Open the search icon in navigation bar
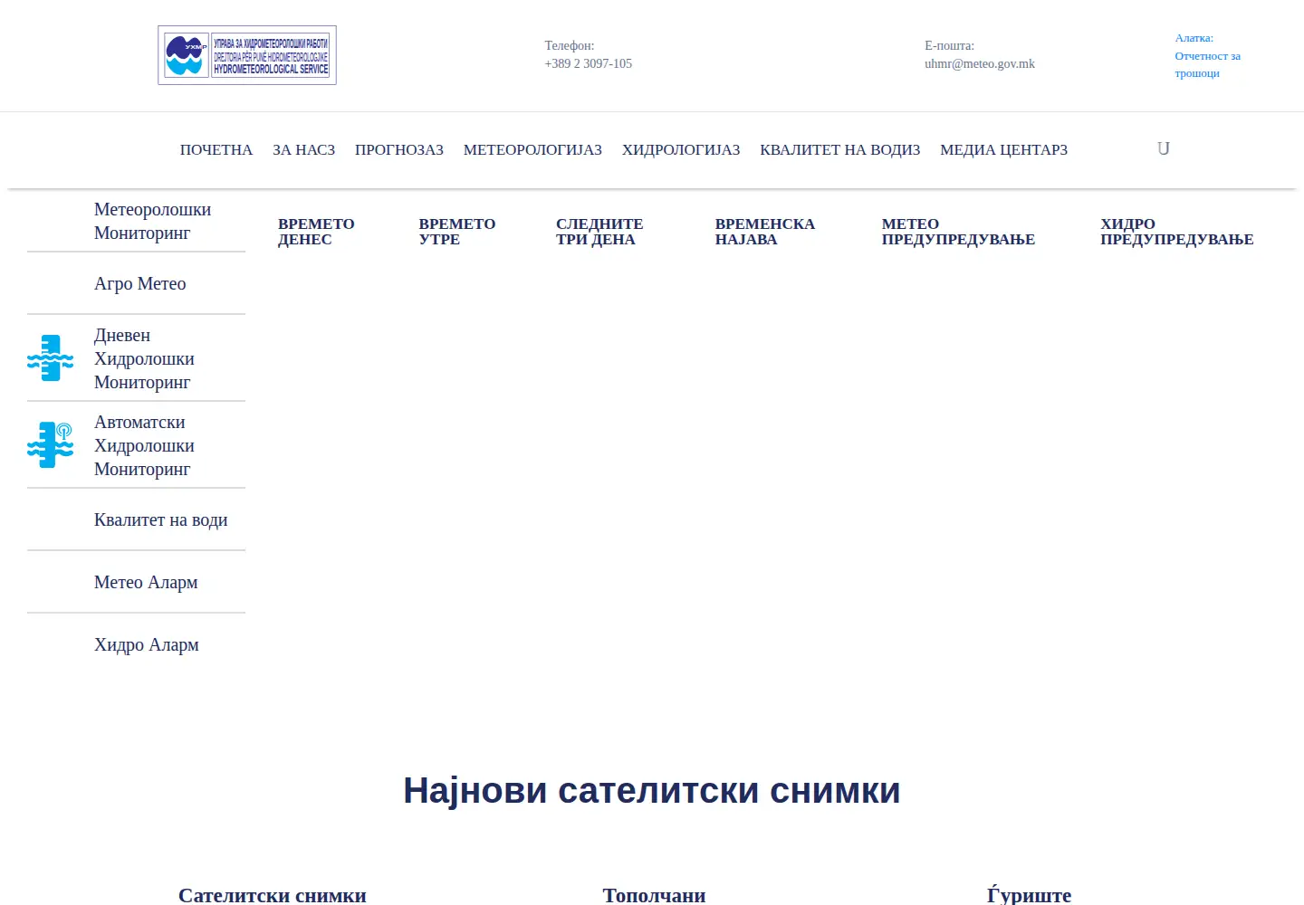 (1164, 148)
